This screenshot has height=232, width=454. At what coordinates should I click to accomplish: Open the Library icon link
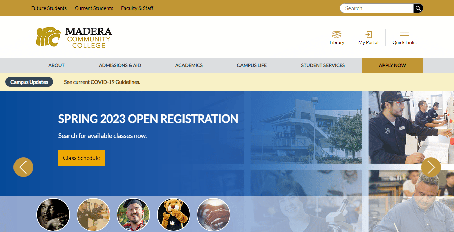(337, 37)
